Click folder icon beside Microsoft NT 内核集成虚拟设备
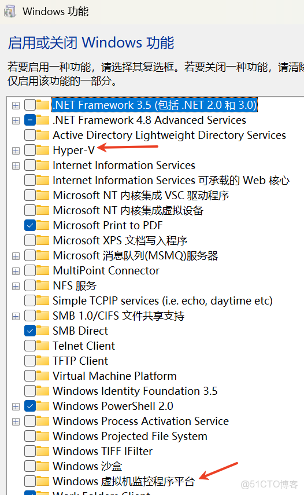Screen dimensions: 304x495 pos(43,210)
